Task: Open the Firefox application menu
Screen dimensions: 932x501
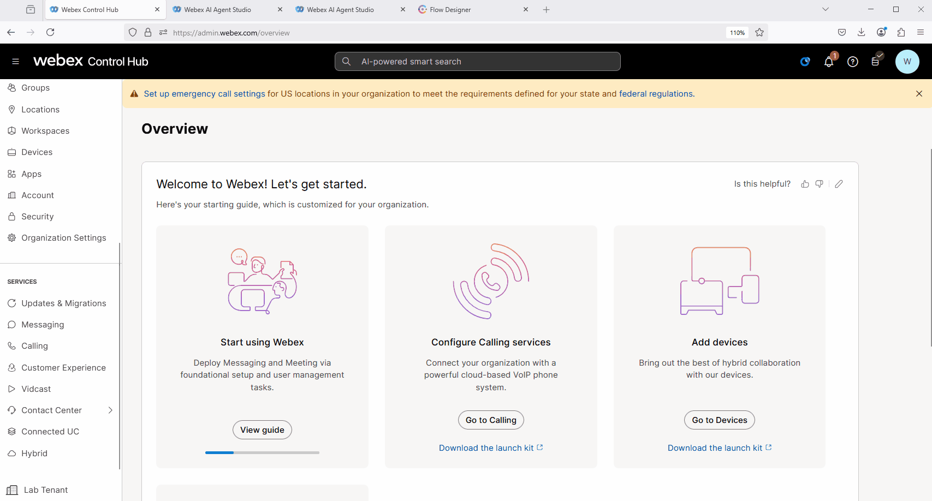Action: pos(921,33)
